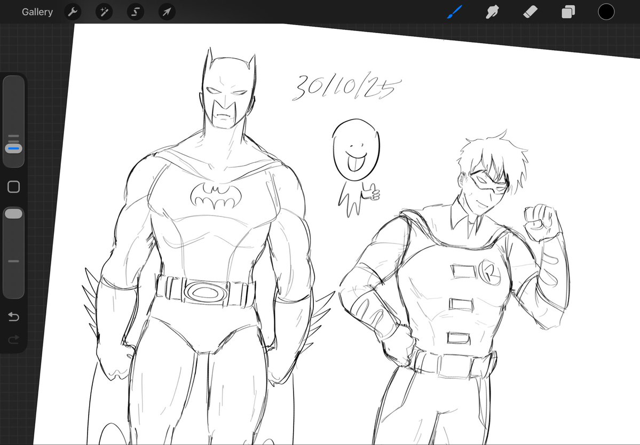Select the Brush tool
The image size is (640, 445).
pyautogui.click(x=455, y=12)
